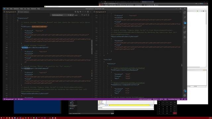212x119 pixels.
Task: Open the Manage gear in activity bar
Action: [x=185, y=96]
